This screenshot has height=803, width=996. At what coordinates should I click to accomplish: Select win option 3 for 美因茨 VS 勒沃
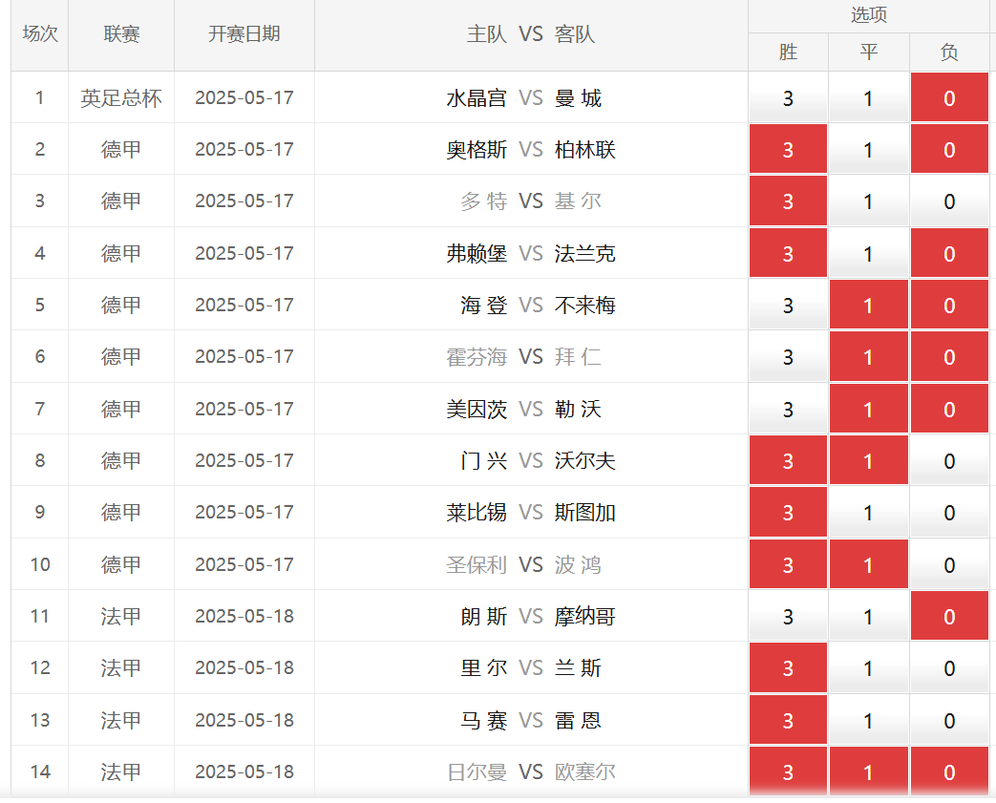tap(788, 409)
